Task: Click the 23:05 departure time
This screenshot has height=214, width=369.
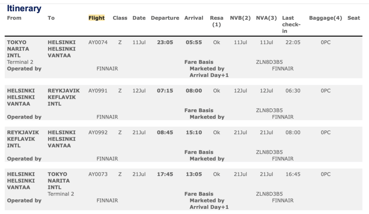Action: click(165, 43)
